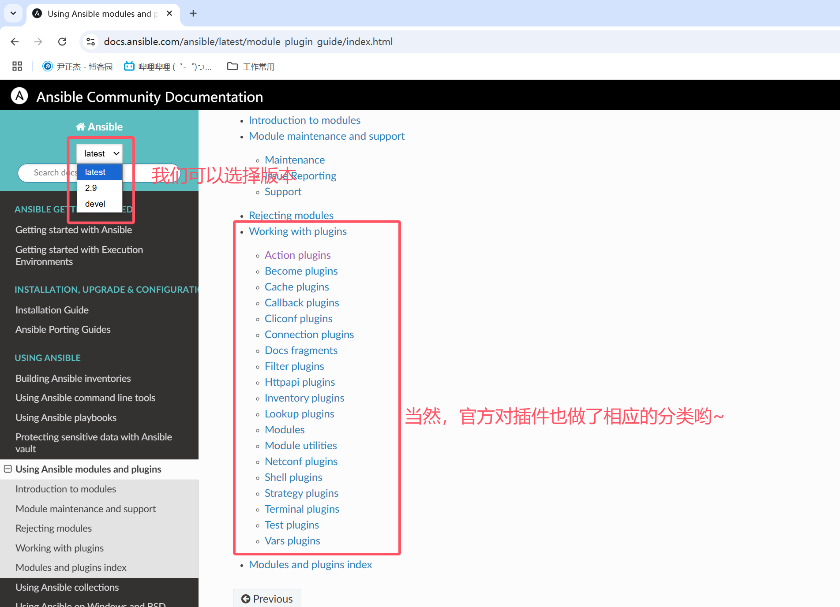Open the 尹正杰 - 博客园 bookmark

pyautogui.click(x=78, y=67)
